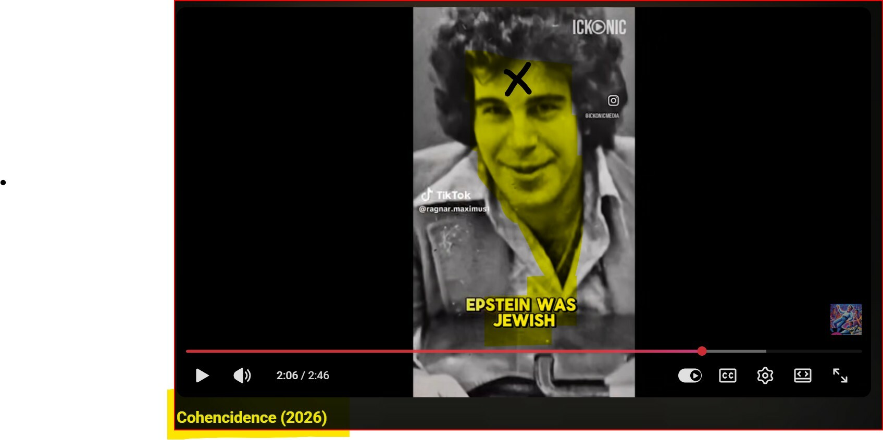Click the TikTok logo watermark
Image resolution: width=883 pixels, height=440 pixels.
pyautogui.click(x=446, y=195)
